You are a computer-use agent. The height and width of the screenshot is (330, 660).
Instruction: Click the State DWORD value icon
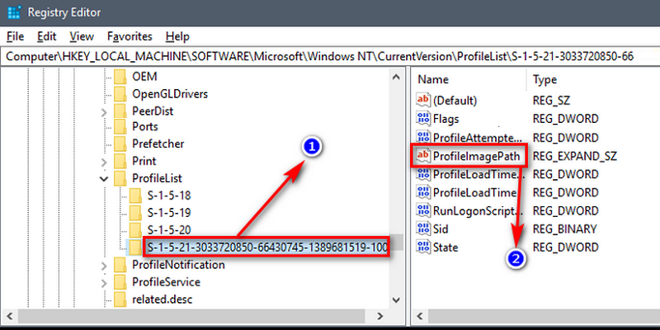coord(423,247)
